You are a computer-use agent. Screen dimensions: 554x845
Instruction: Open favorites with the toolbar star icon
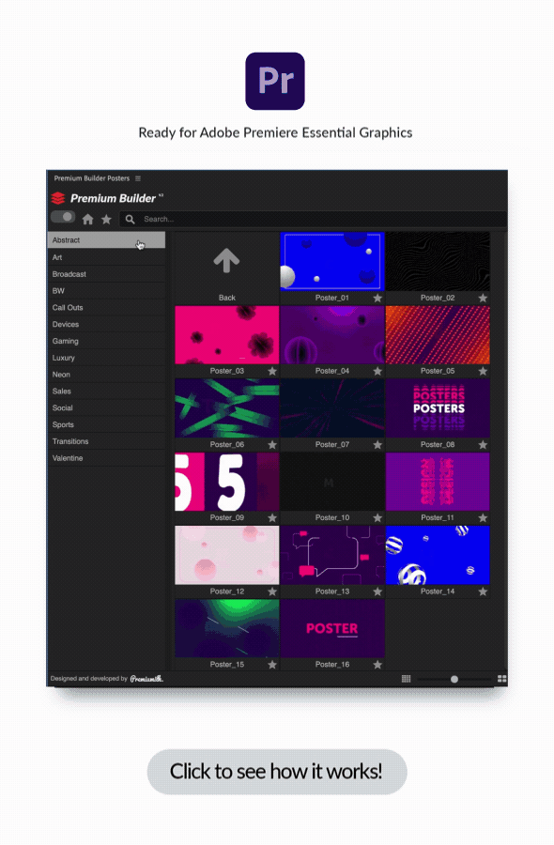coord(106,220)
